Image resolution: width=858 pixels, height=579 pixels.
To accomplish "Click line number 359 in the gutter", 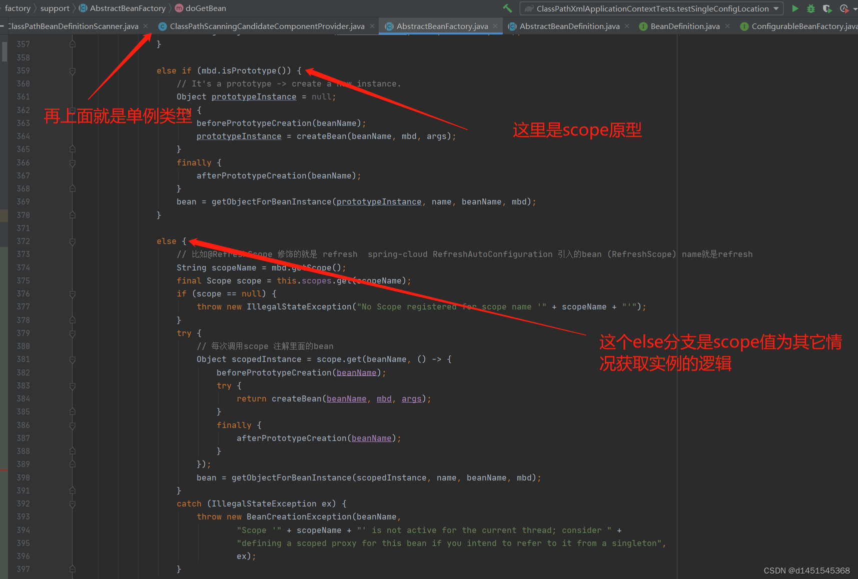I will (23, 71).
